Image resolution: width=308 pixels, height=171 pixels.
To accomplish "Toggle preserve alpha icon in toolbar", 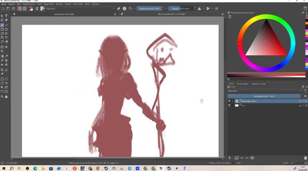I will [124, 8].
